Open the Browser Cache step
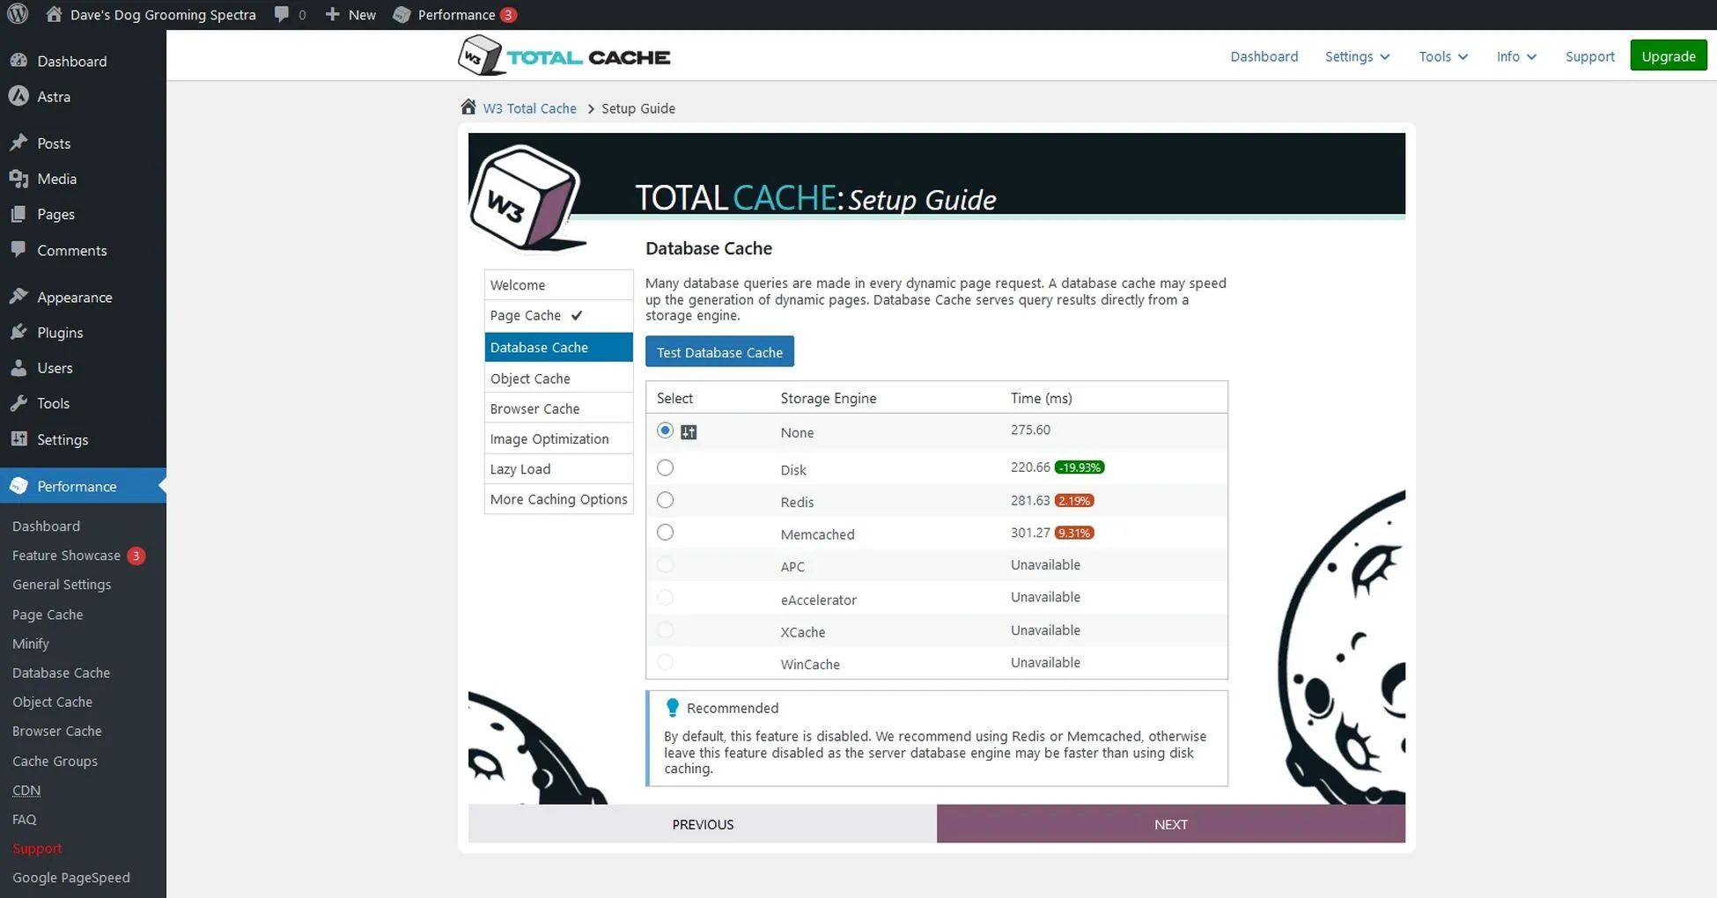The width and height of the screenshot is (1717, 898). 558,409
